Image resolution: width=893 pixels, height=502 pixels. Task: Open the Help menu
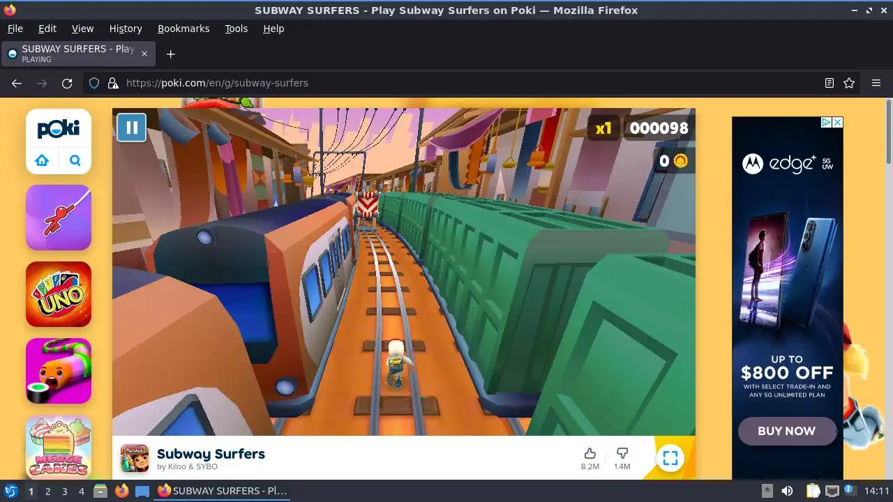(273, 29)
